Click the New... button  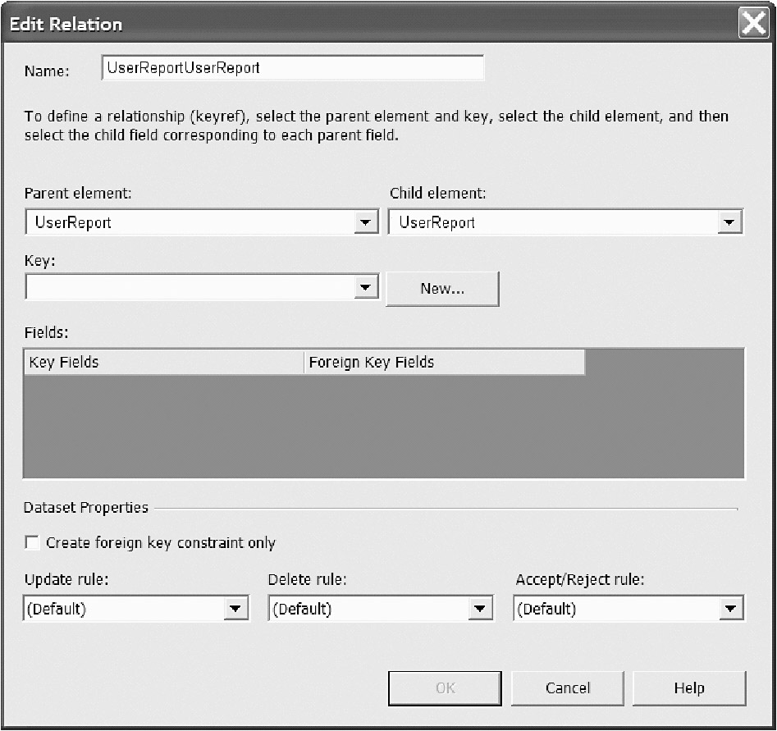coord(442,289)
